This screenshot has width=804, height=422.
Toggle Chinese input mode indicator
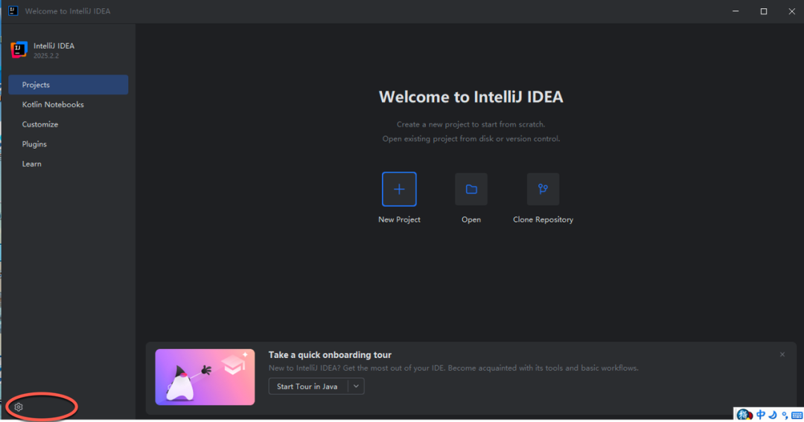point(761,415)
